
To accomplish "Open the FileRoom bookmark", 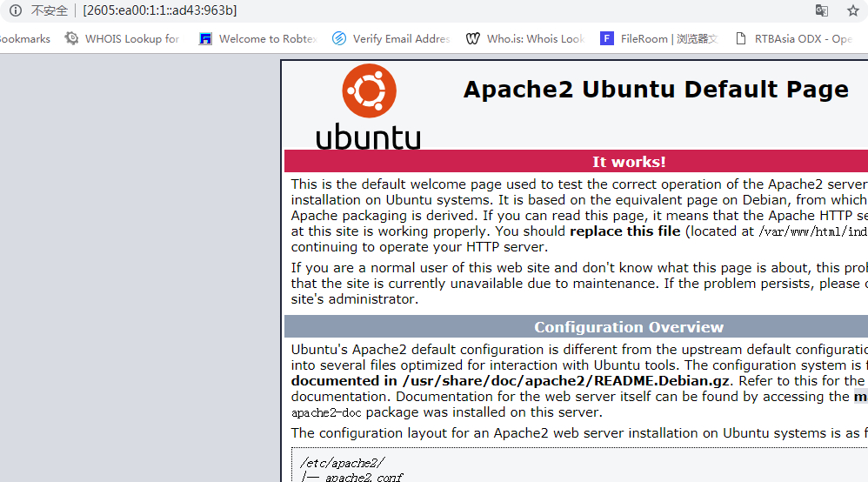I will tap(659, 39).
